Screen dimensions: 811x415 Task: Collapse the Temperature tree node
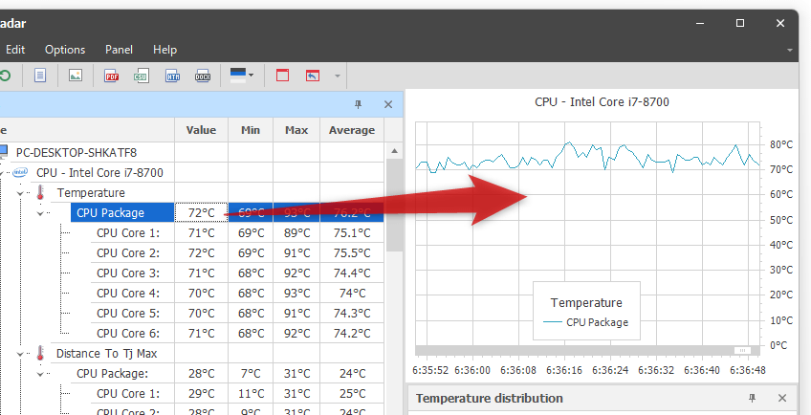click(21, 193)
